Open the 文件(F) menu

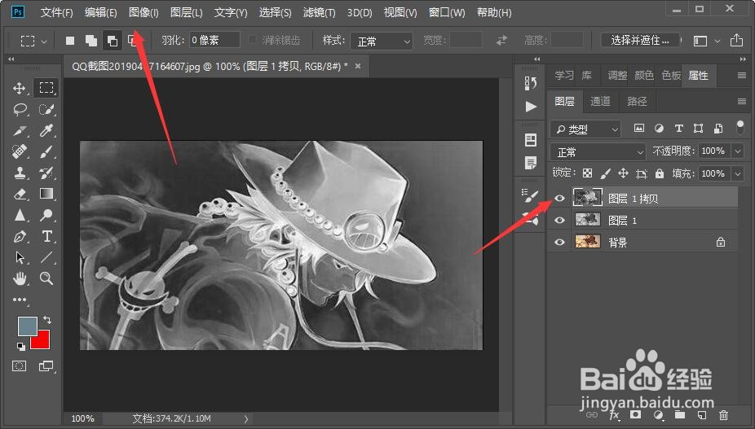coord(56,12)
